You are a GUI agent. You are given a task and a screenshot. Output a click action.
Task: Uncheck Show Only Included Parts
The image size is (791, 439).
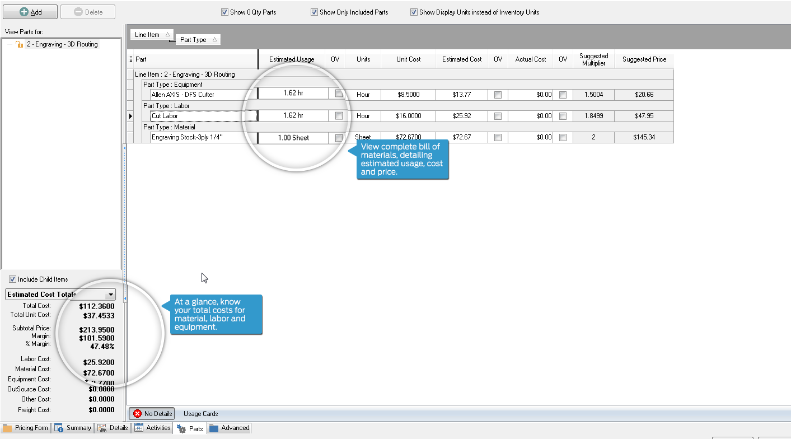[x=315, y=12]
